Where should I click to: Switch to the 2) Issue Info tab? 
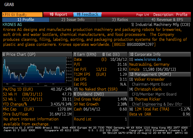pyautogui.click(x=73, y=20)
